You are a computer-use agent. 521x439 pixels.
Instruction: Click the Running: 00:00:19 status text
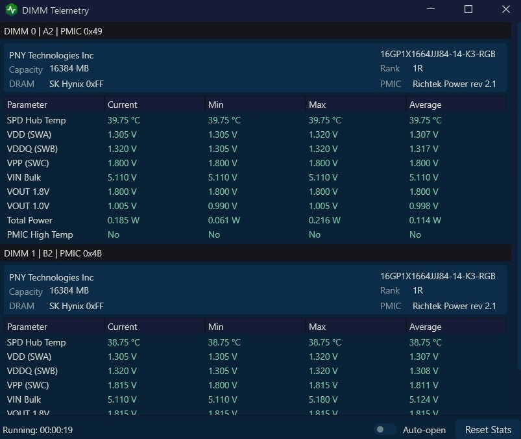[x=38, y=430]
